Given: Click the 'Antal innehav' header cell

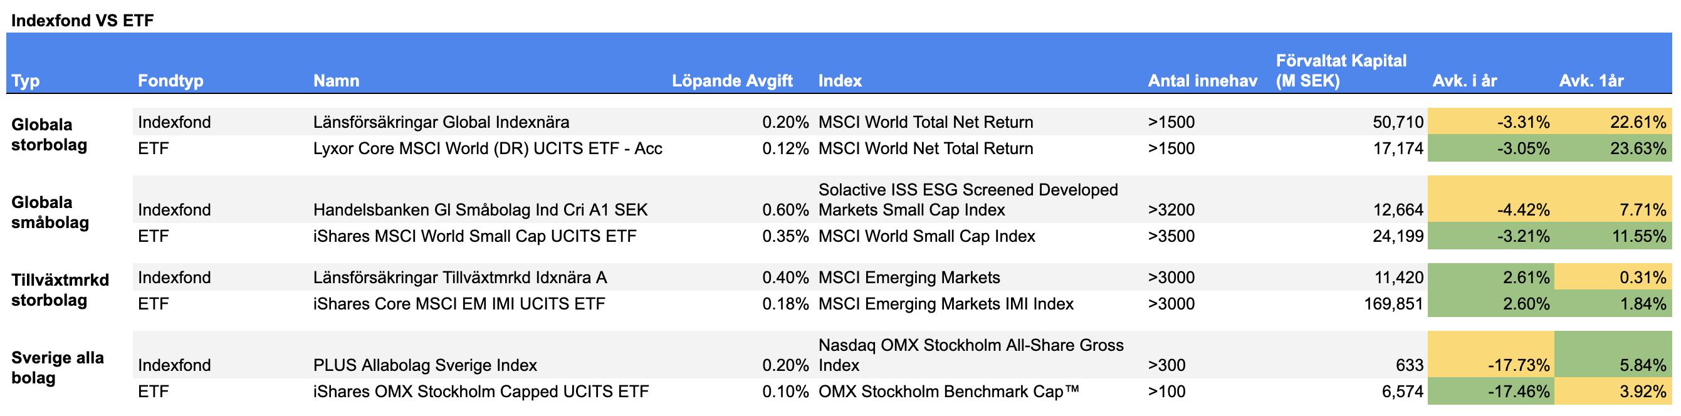Looking at the screenshot, I should [x=1202, y=81].
